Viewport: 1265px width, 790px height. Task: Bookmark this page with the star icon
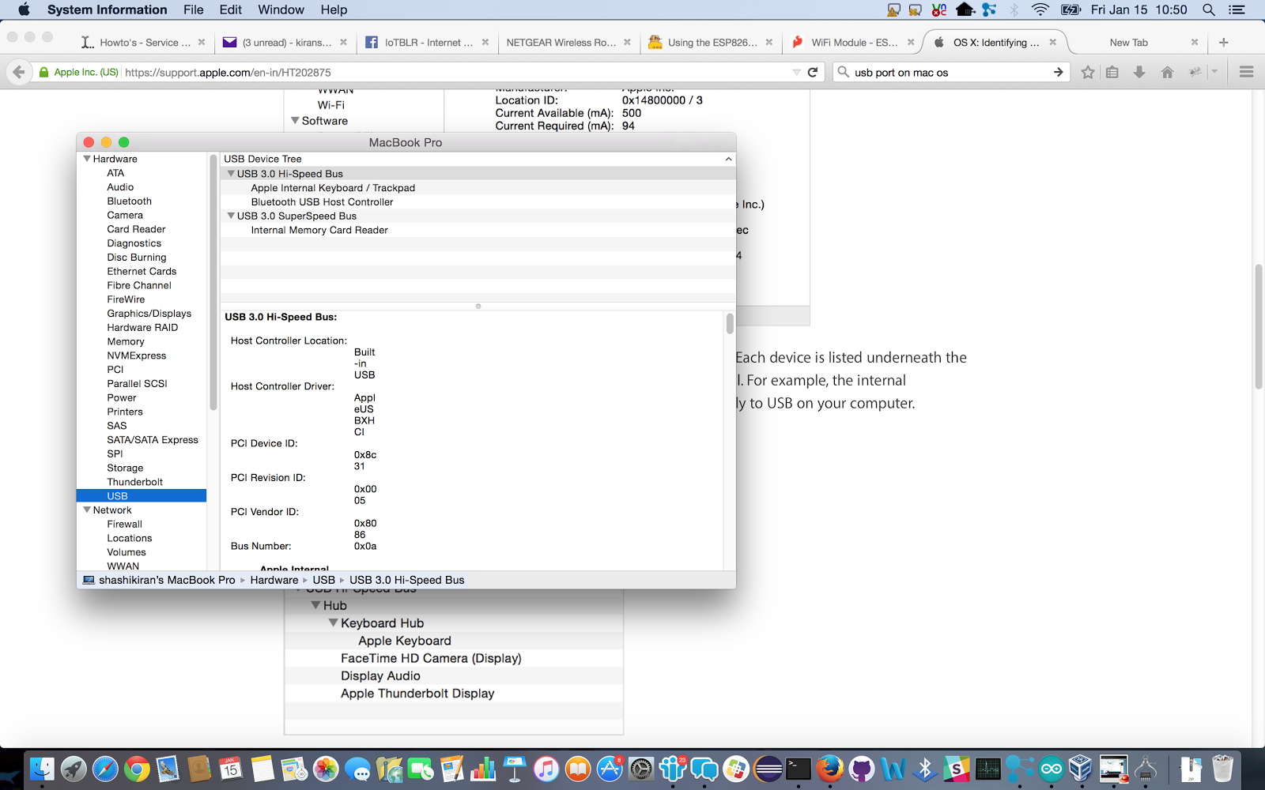(1088, 72)
